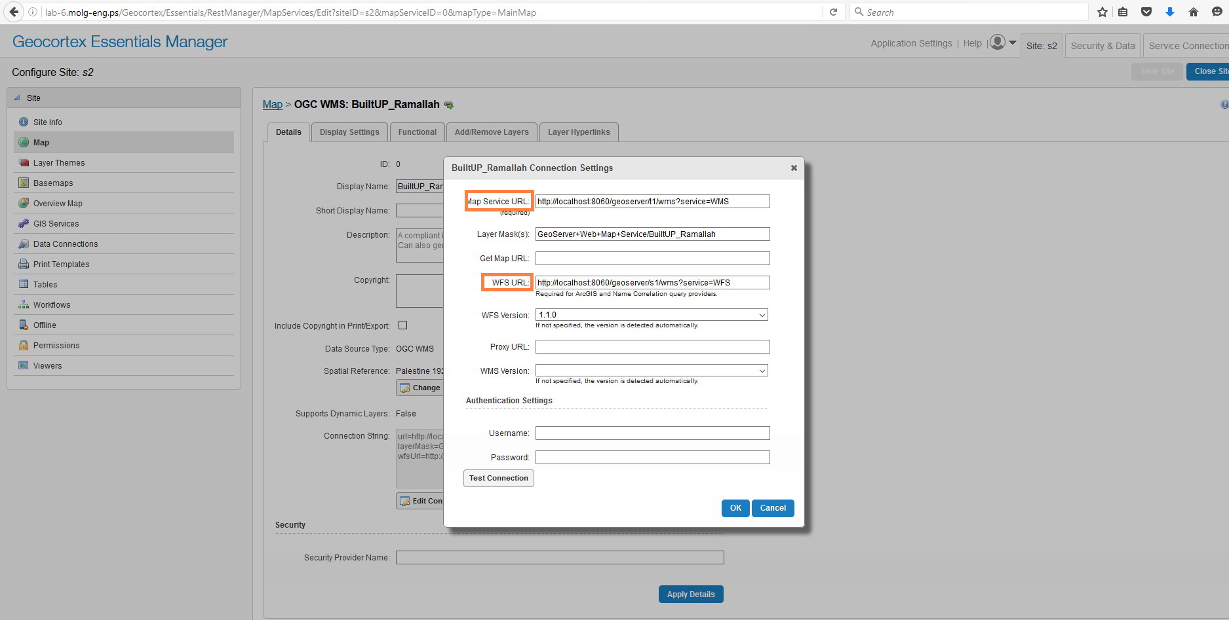1229x620 pixels.
Task: Click the browser address bar URL
Action: pyautogui.click(x=290, y=12)
